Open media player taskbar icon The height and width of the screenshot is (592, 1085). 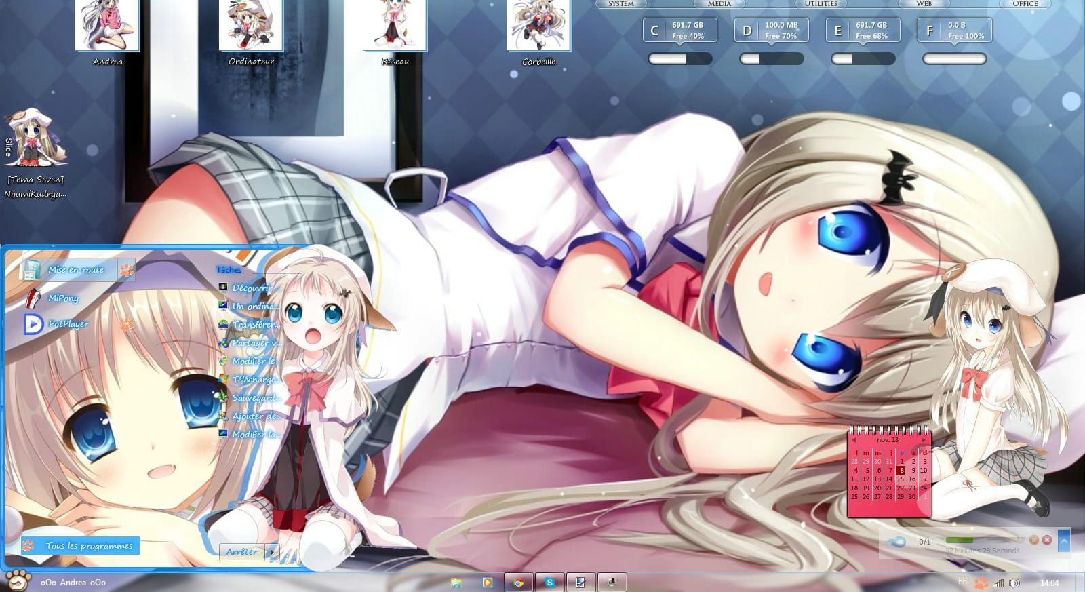click(x=488, y=583)
